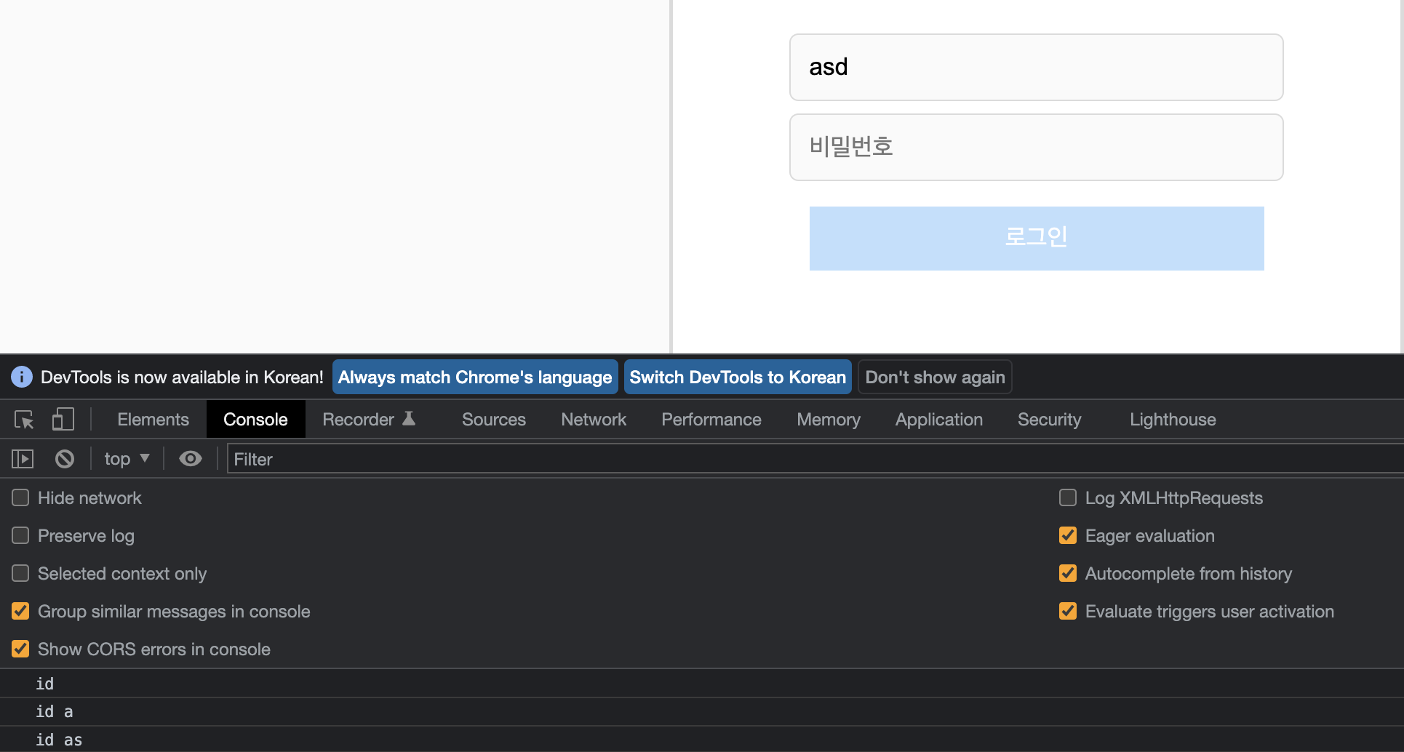Disable Autocomplete from history checkbox
The width and height of the screenshot is (1404, 752).
(x=1068, y=573)
